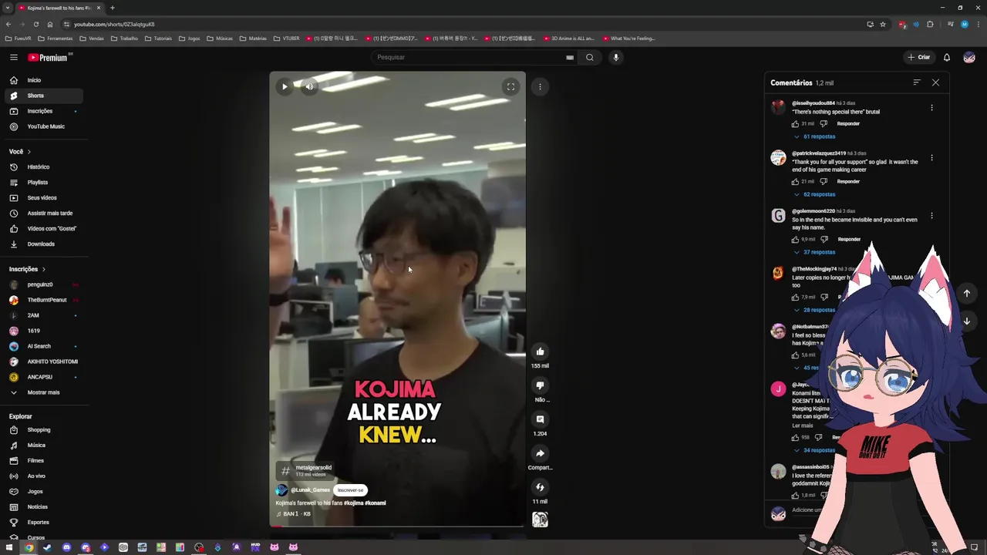Open options menu for @isseihyoudou884 comment
The image size is (987, 555).
tap(931, 107)
